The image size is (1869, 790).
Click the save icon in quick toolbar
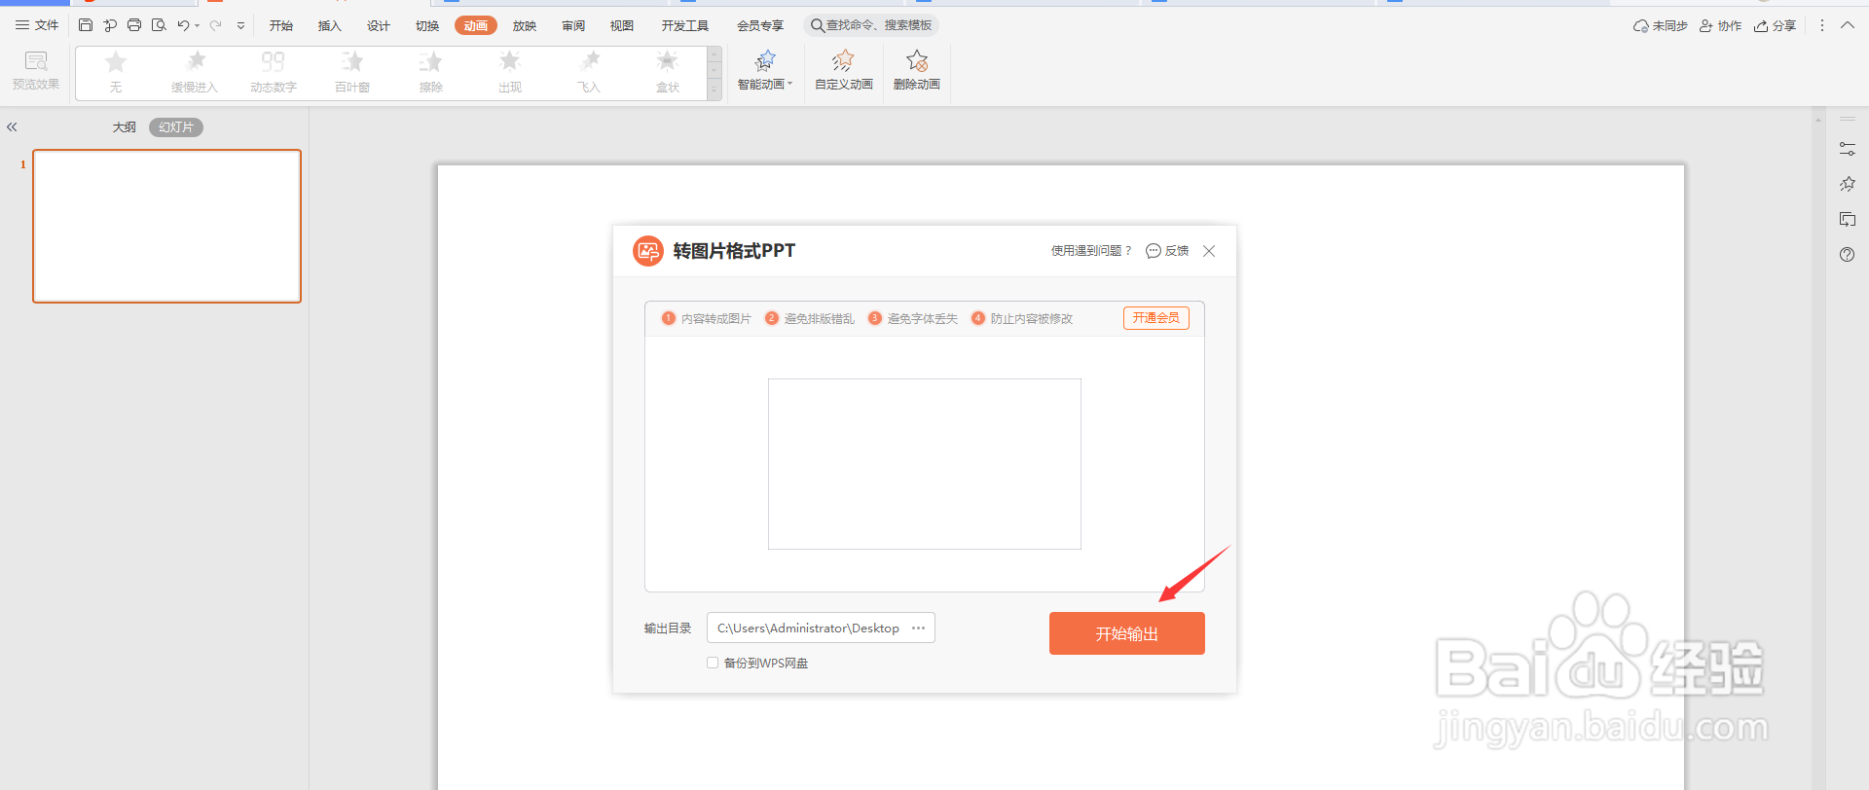[x=86, y=25]
